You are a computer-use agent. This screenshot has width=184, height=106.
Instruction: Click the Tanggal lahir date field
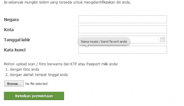(x=123, y=39)
